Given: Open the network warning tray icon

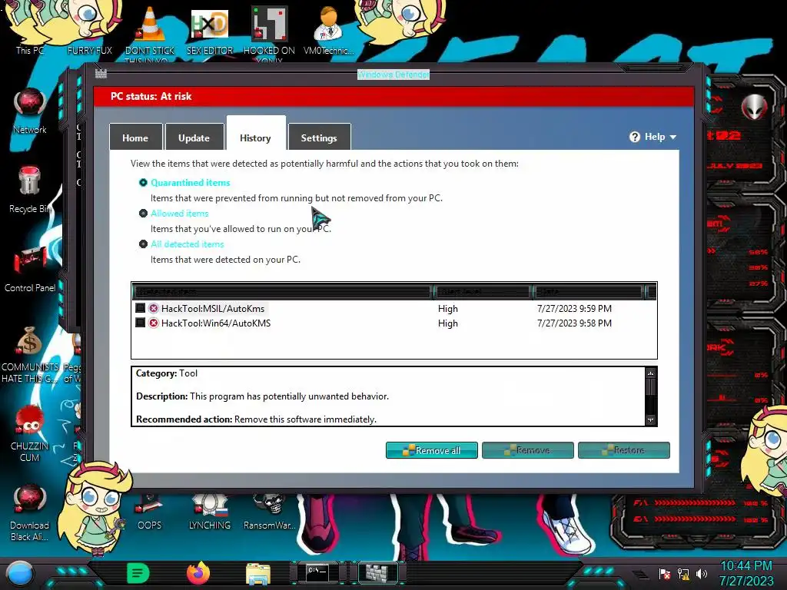Looking at the screenshot, I should (683, 574).
